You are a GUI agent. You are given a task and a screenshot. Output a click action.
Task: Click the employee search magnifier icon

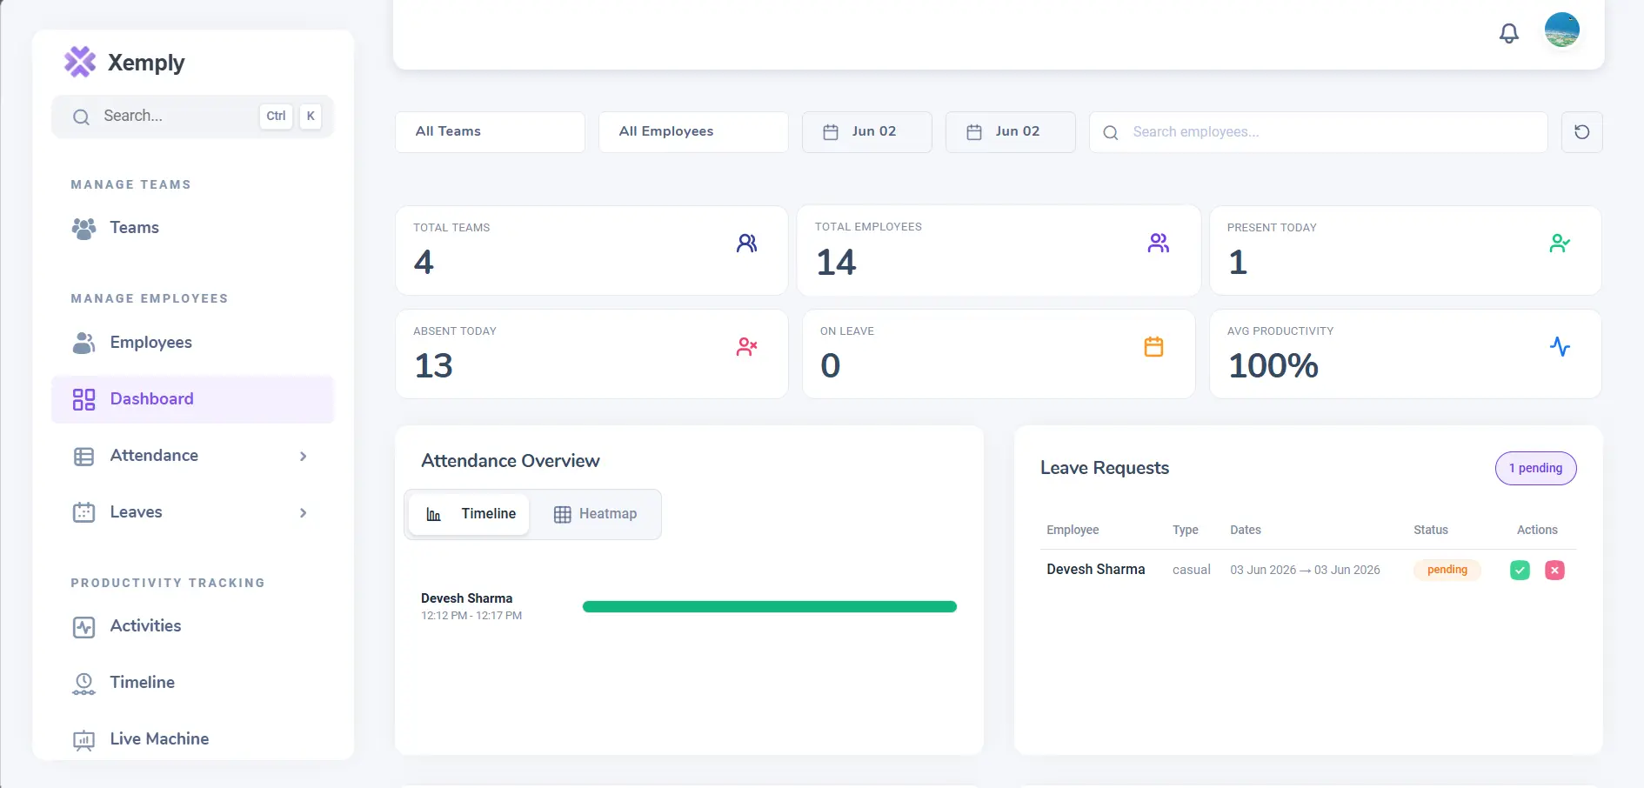point(1111,132)
